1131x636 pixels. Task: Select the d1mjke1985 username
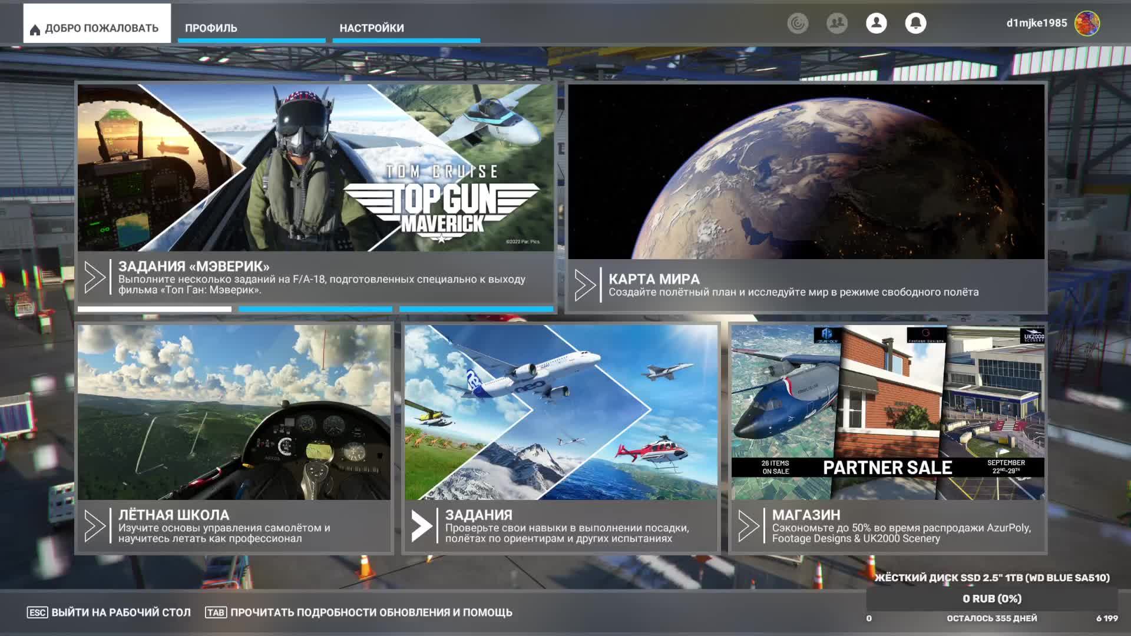pos(1037,24)
